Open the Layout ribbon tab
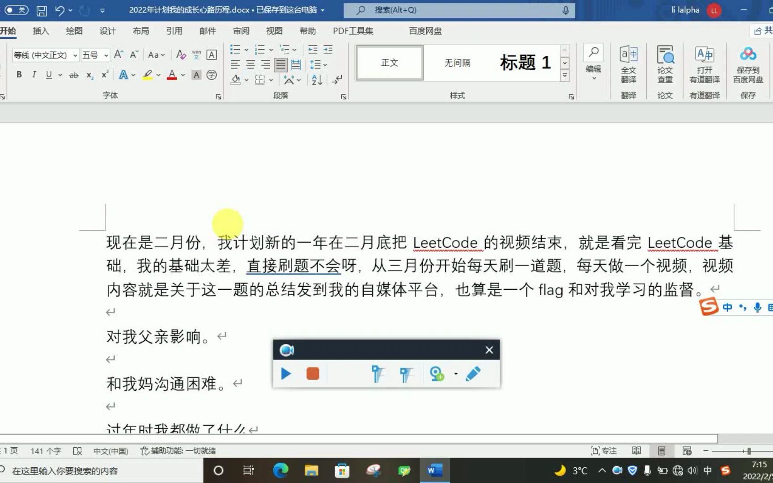Image resolution: width=773 pixels, height=483 pixels. tap(141, 31)
